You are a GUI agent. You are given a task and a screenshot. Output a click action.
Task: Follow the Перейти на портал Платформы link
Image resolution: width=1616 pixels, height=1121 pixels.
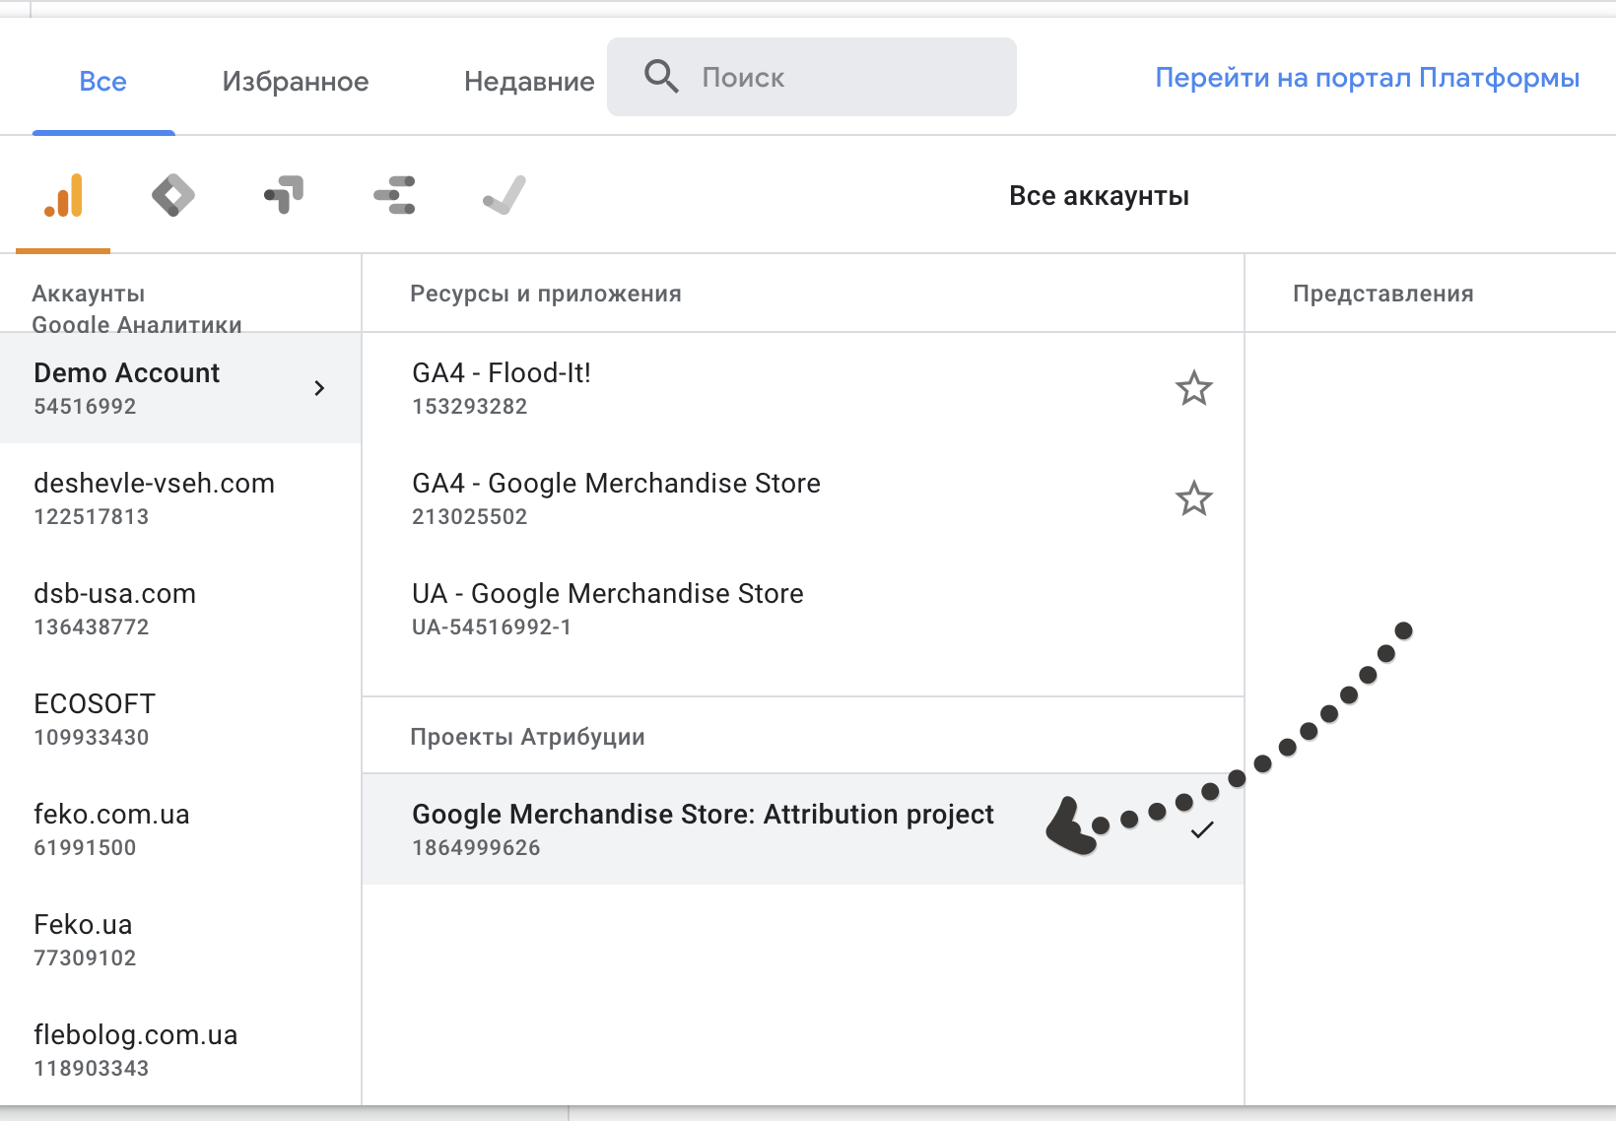(1367, 78)
